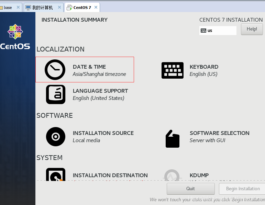Image resolution: width=265 pixels, height=205 pixels.
Task: Open SOFTWARE SELECTION settings label
Action: point(220,133)
